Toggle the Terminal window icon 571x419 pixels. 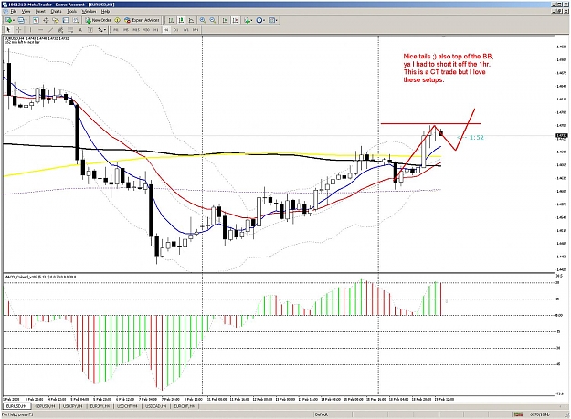66,20
